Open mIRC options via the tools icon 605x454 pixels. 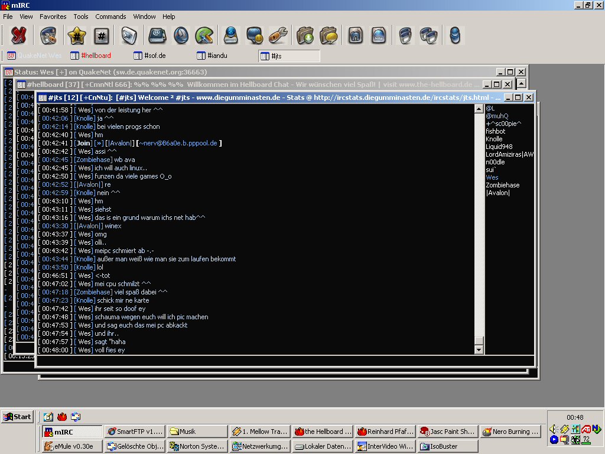tap(48, 36)
